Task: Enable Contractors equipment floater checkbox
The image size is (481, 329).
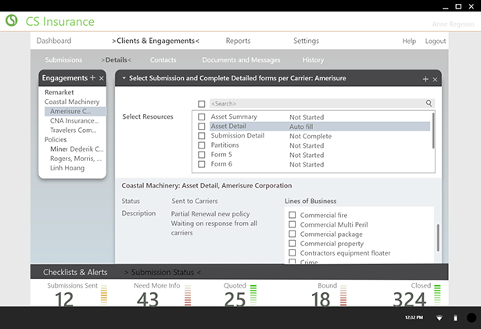Action: (x=292, y=253)
